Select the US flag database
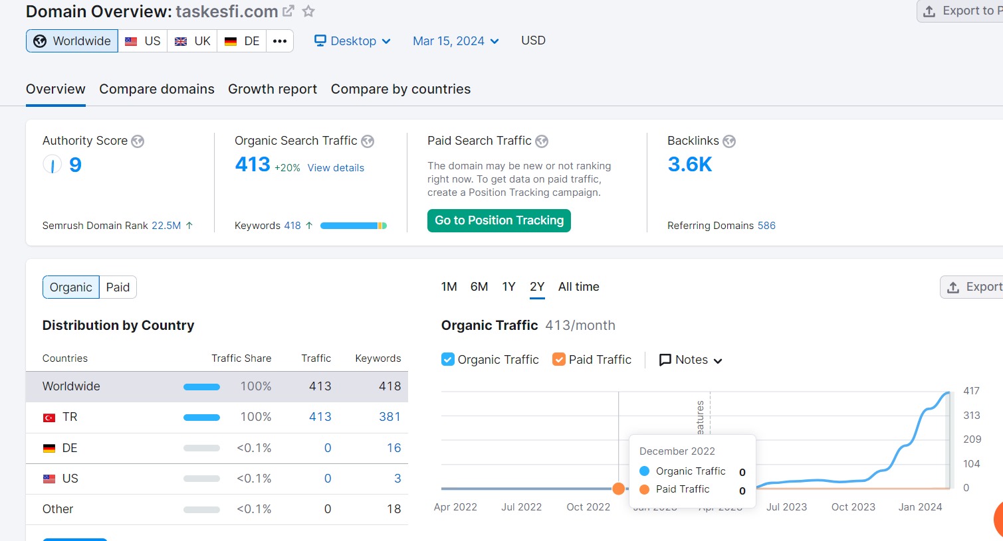 pyautogui.click(x=143, y=41)
